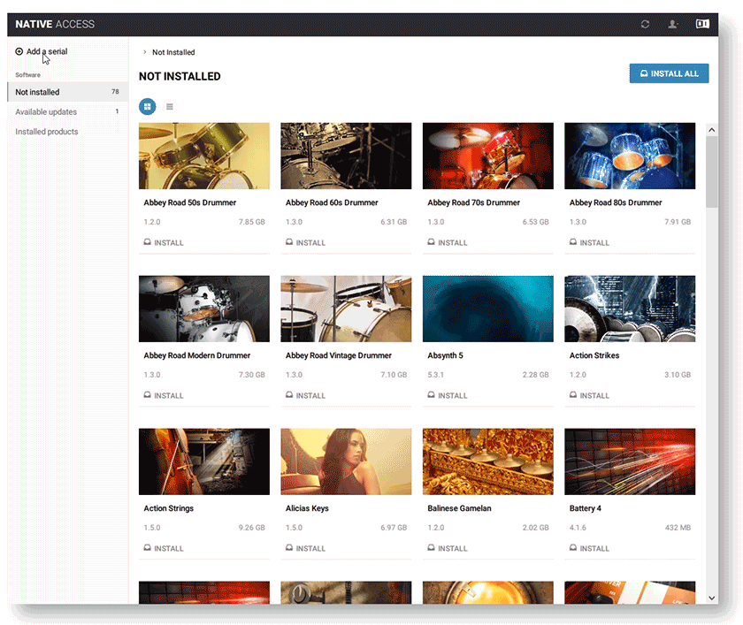Click the Action Strikes title

point(594,355)
